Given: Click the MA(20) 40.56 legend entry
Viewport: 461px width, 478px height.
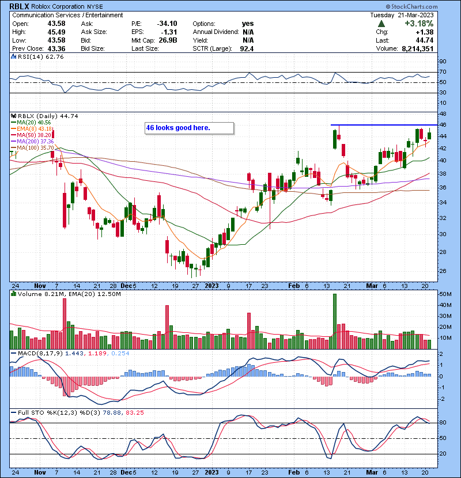Looking at the screenshot, I should click(x=31, y=122).
